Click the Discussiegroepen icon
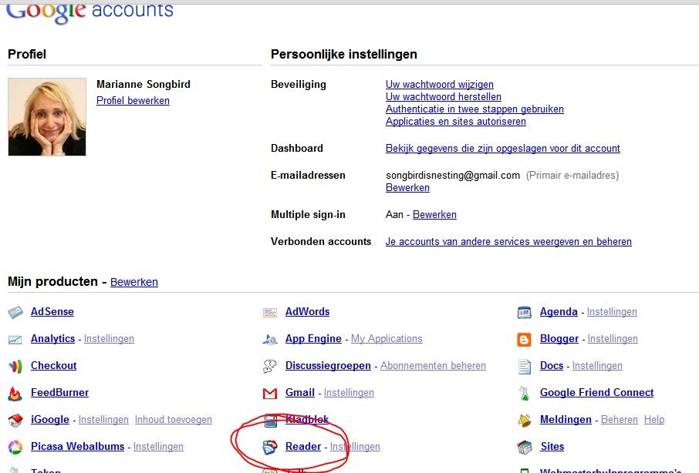The image size is (699, 473). [x=270, y=366]
